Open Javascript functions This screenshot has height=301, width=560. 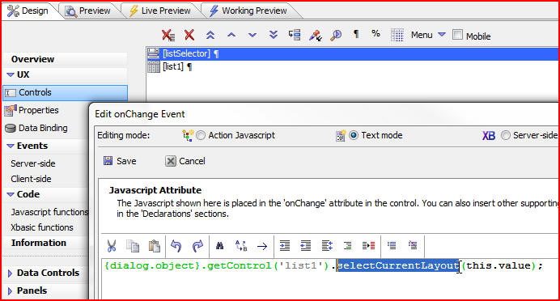point(49,212)
